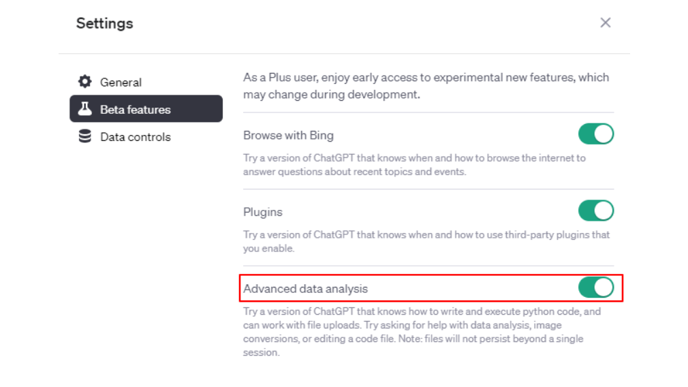This screenshot has height=387, width=688.
Task: Click the Browse with Bing label
Action: (288, 135)
